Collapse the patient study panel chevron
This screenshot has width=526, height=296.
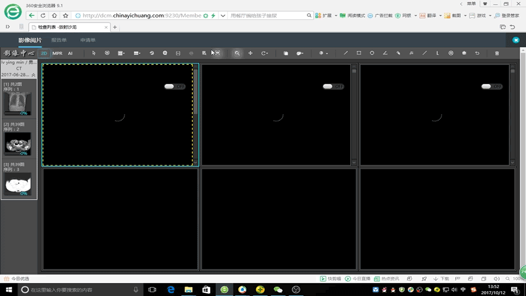33,75
